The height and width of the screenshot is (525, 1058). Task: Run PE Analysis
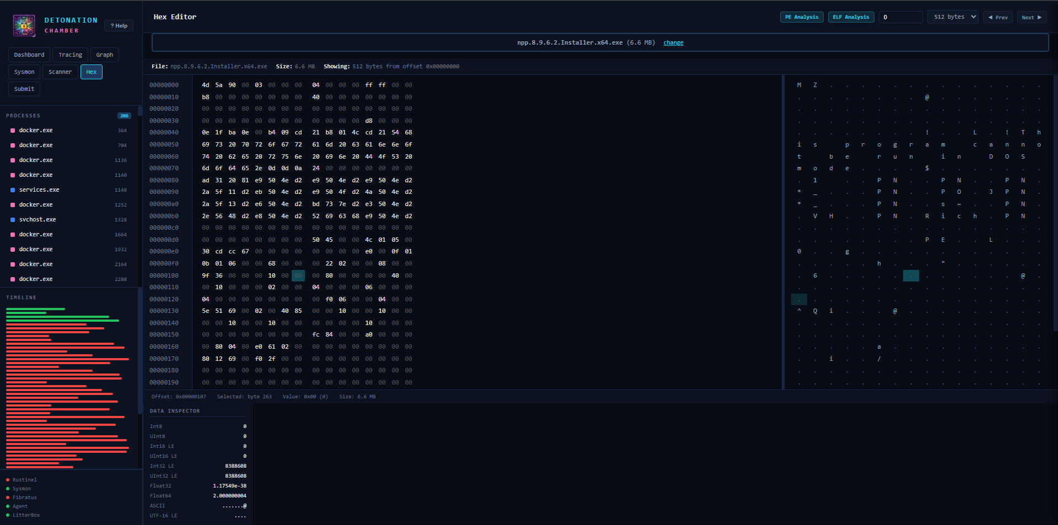coord(802,17)
